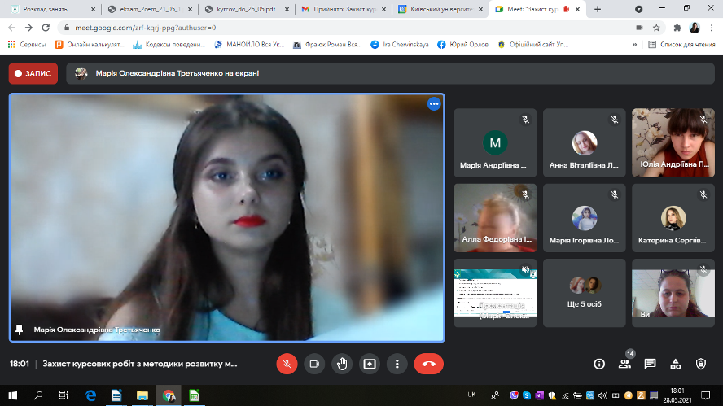Expand the "Ще 5 осіб" tile

coord(584,292)
